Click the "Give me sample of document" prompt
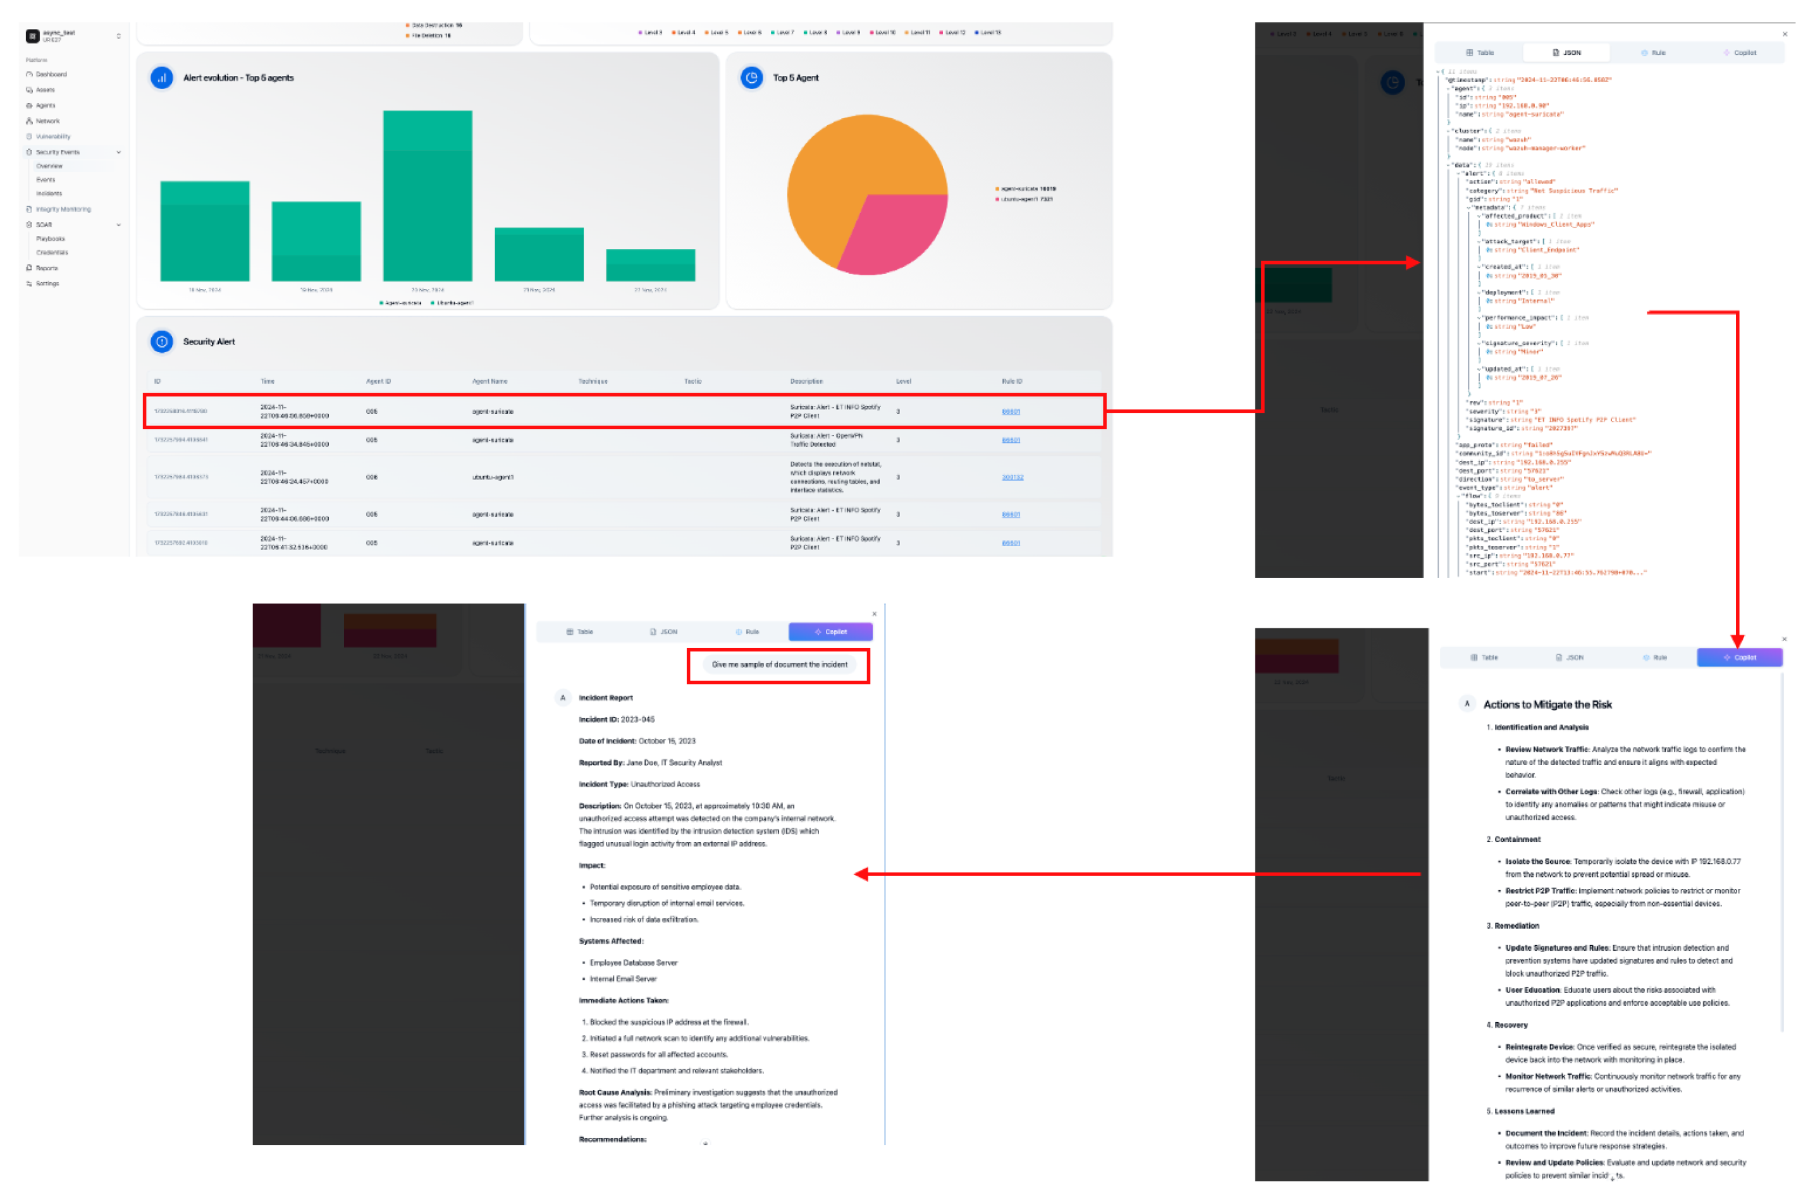 779,664
